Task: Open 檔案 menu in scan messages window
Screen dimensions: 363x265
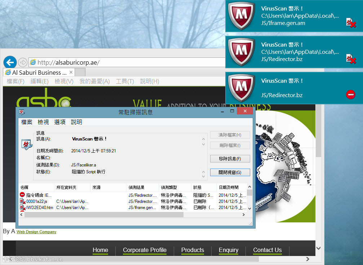Action: point(27,122)
